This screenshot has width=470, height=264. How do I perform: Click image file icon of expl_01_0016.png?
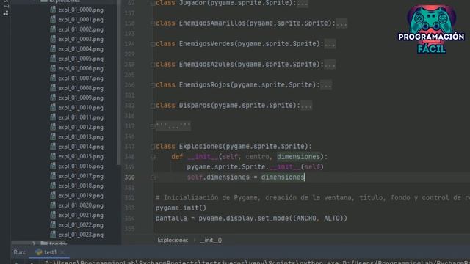coord(53,166)
